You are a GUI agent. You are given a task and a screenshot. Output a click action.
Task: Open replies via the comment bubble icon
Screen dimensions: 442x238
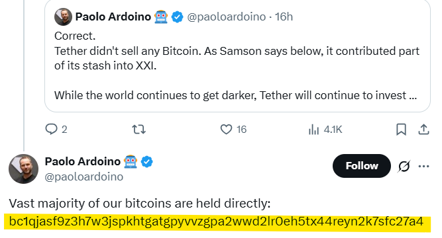click(x=51, y=129)
